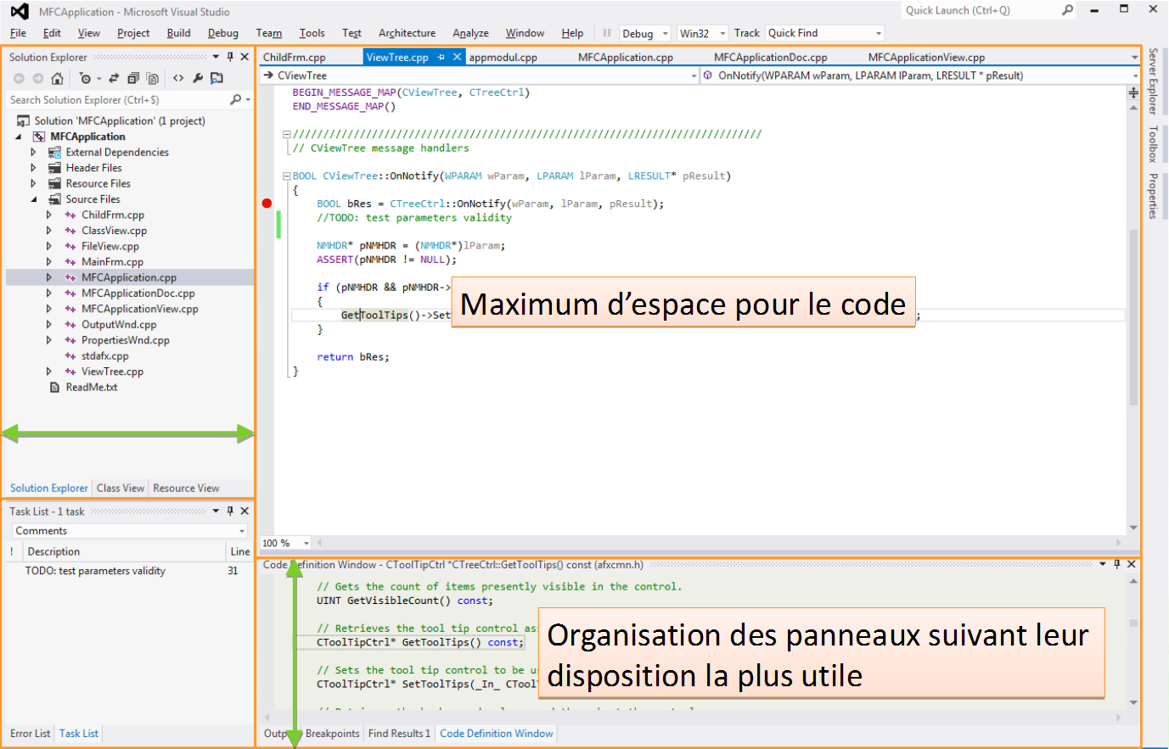Open the Breakpoints tab
1169x749 pixels.
pos(332,733)
